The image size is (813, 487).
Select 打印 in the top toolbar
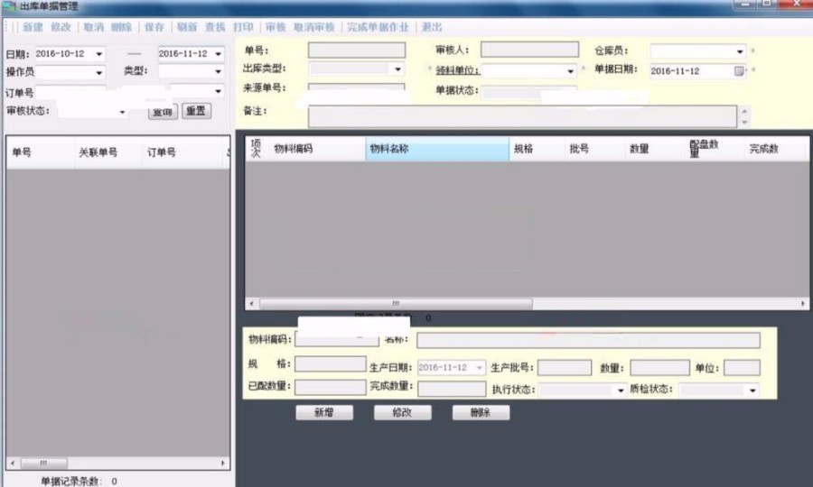tap(243, 27)
